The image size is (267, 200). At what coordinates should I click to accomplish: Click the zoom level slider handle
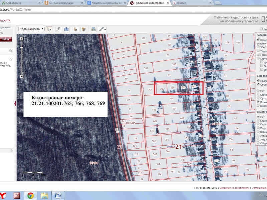tap(22, 47)
